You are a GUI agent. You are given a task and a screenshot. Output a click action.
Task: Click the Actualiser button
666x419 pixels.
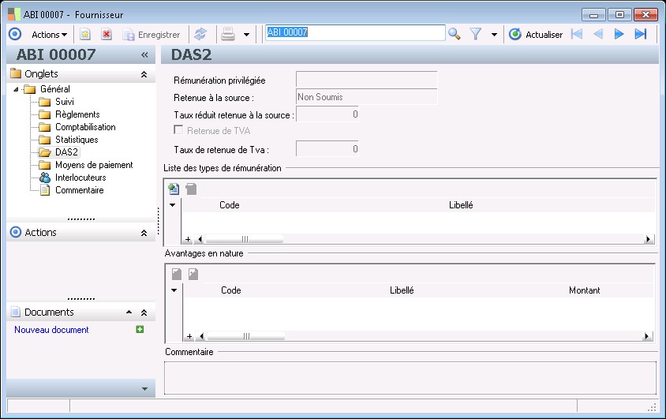[x=536, y=34]
